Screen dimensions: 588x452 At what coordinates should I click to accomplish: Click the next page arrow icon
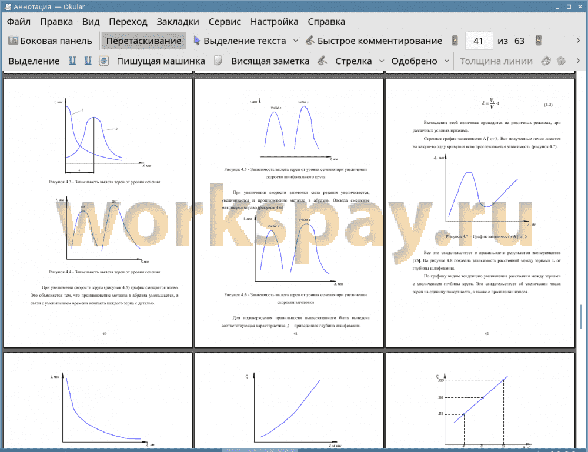click(539, 41)
